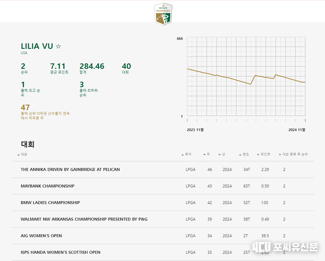This screenshot has width=325, height=261.
Task: Open the AIG Women's Open row
Action: click(163, 236)
